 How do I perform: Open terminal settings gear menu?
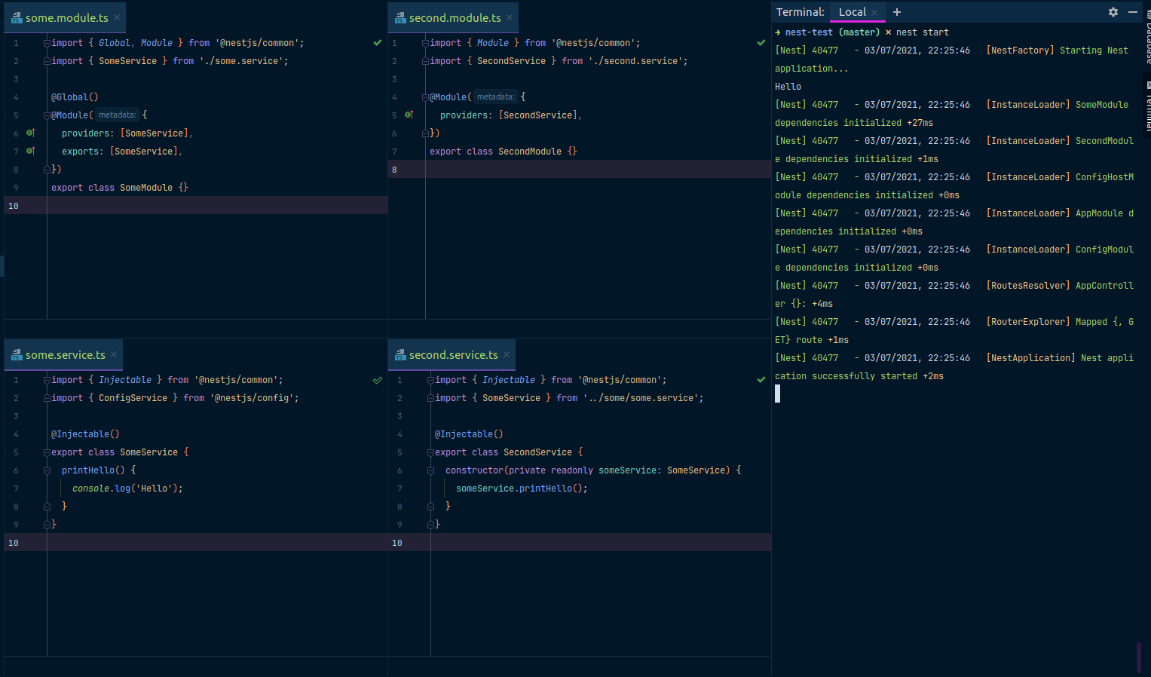pyautogui.click(x=1113, y=12)
